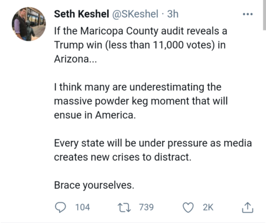Click the "Brace yourselves." closing line
The width and height of the screenshot is (266, 223).
(x=94, y=185)
